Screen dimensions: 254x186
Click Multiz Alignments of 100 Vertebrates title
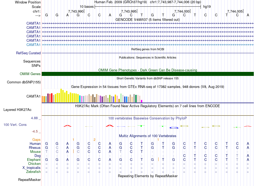coord(148,136)
